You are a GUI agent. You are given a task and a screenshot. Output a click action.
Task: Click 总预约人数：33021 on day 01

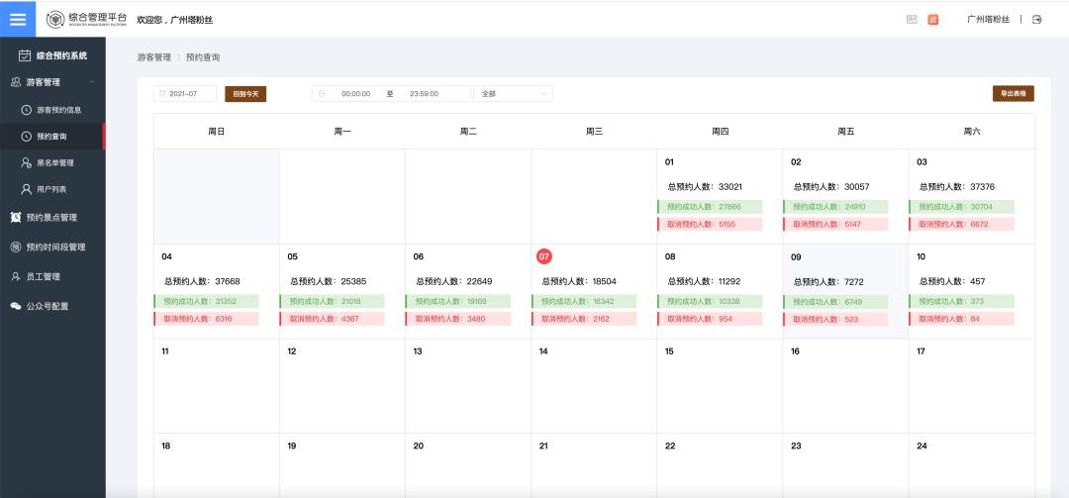point(705,186)
